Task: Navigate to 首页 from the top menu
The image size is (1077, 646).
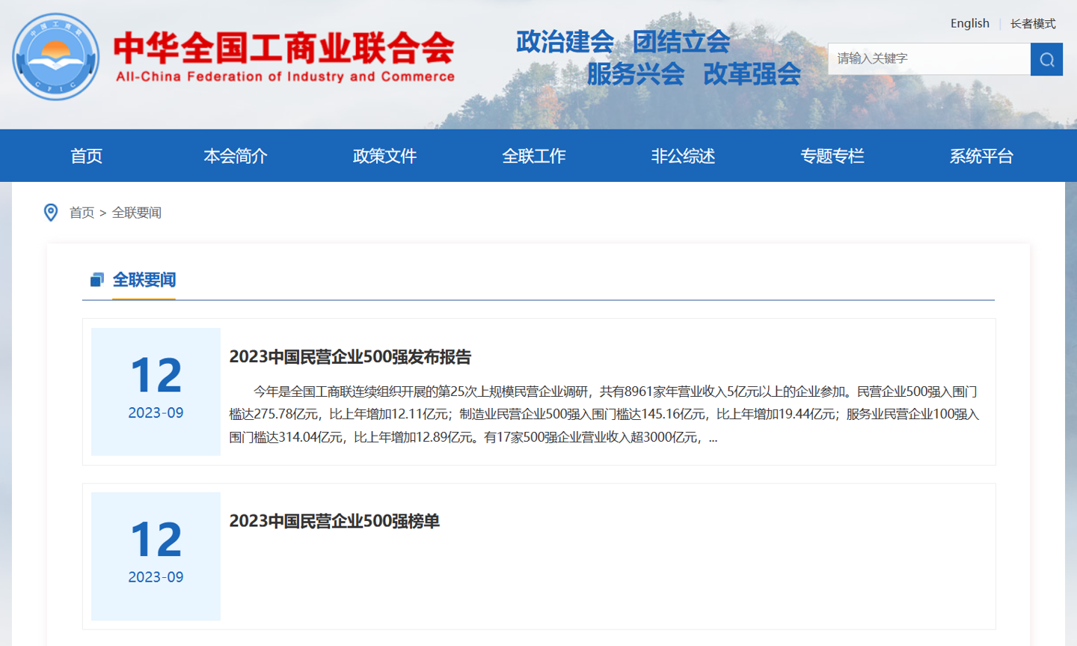Action: pyautogui.click(x=85, y=156)
